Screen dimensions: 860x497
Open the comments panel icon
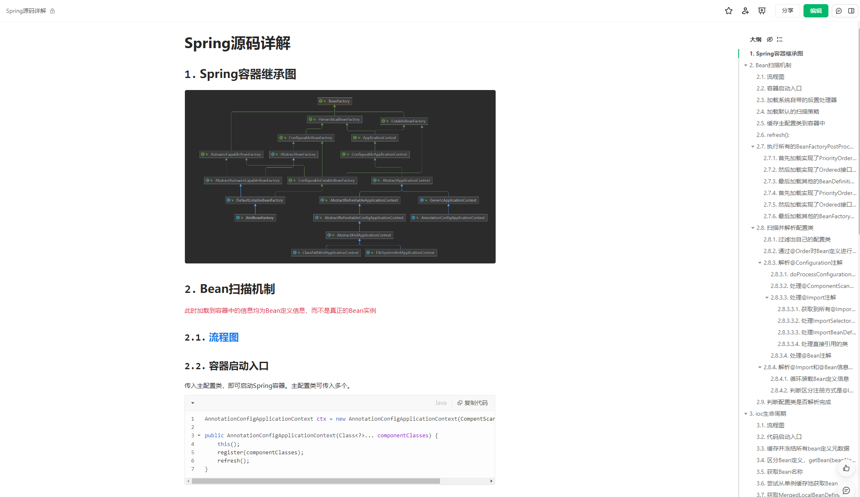839,11
